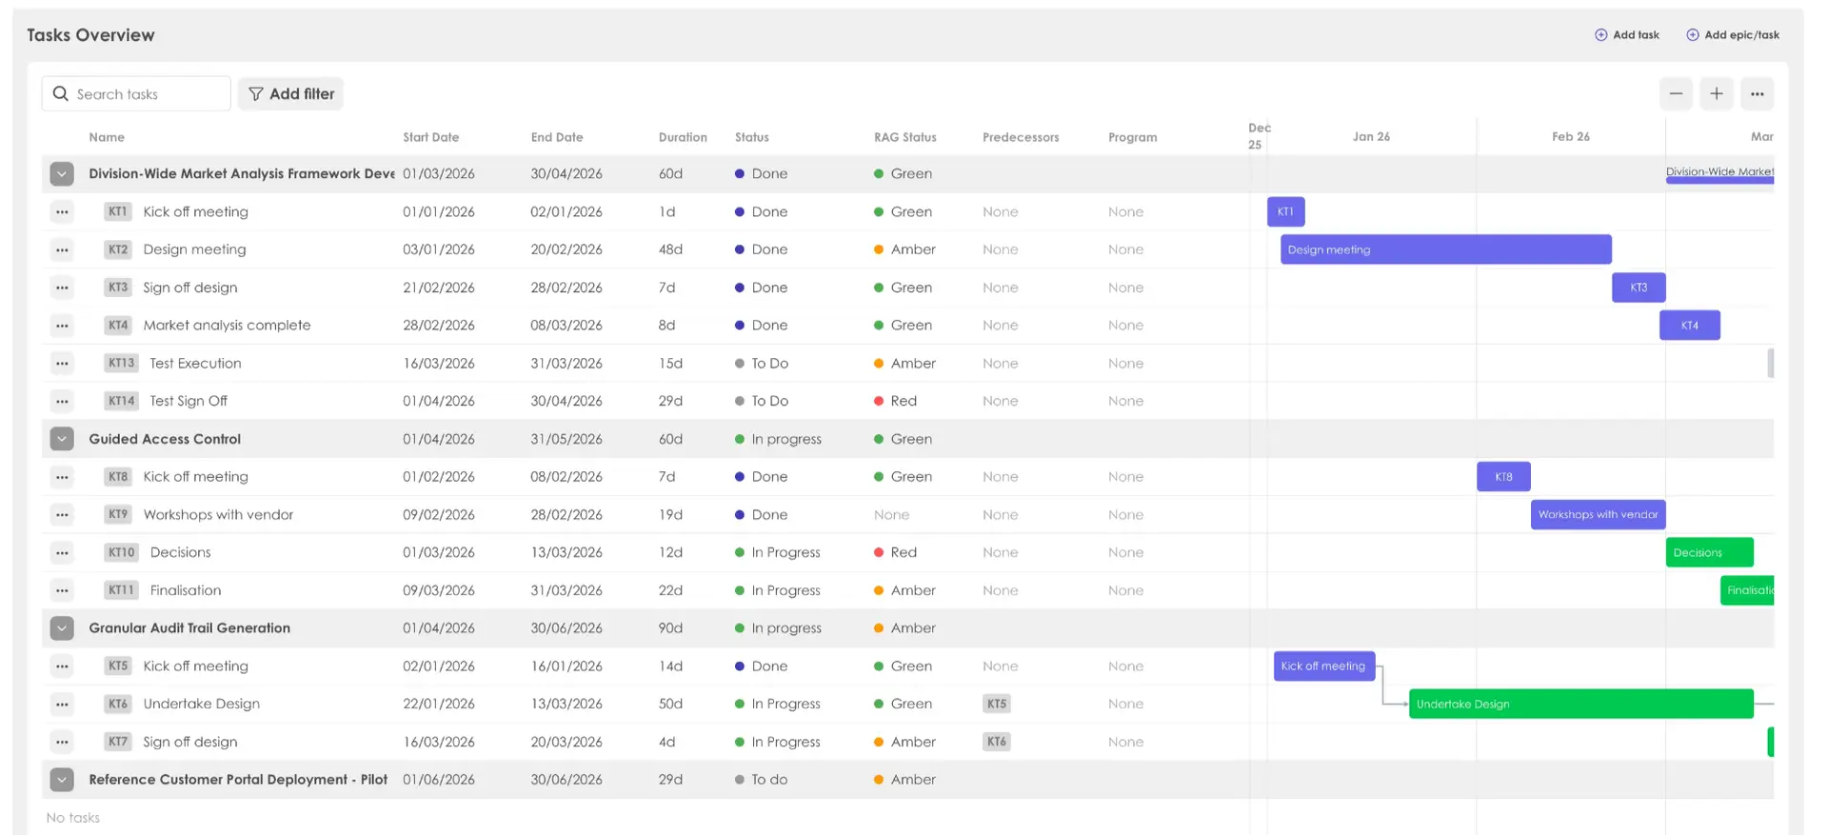The image size is (1828, 835).
Task: Click KT6 predecessor tag on Sign off design
Action: point(996,742)
